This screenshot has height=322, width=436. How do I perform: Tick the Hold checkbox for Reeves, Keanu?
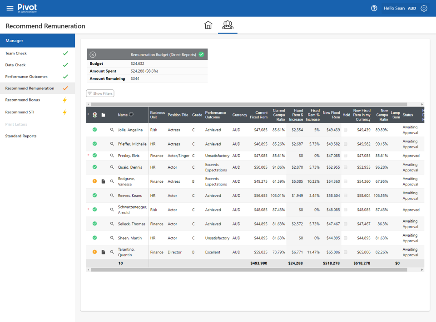tap(347, 195)
